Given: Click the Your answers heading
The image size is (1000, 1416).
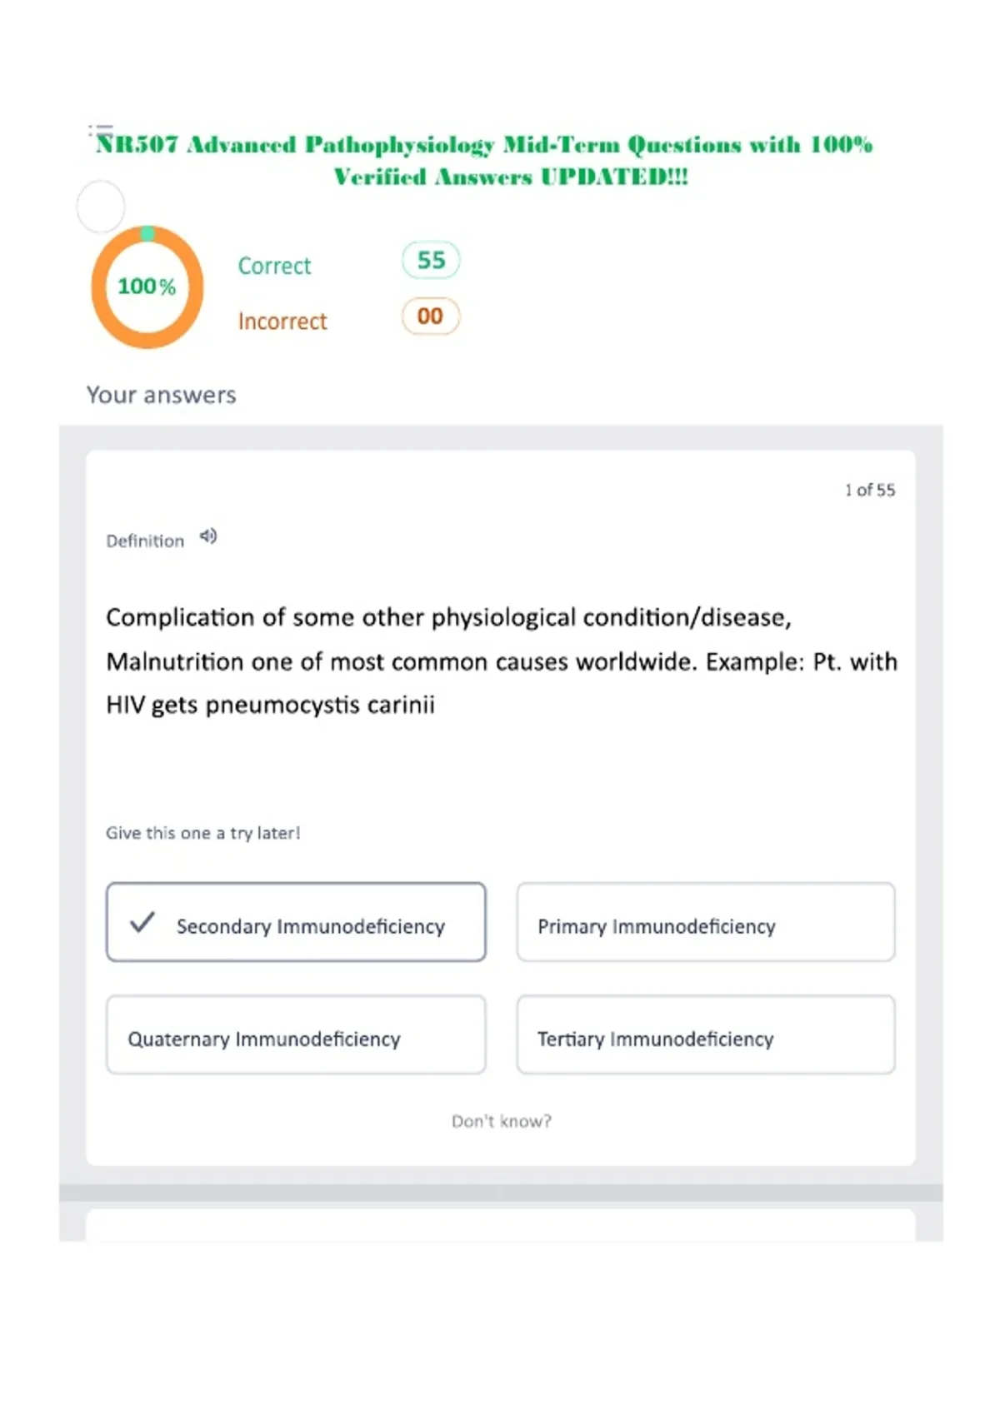Looking at the screenshot, I should (162, 395).
